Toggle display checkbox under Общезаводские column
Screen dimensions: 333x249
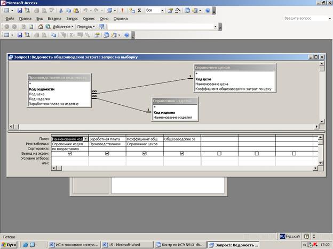click(182, 153)
